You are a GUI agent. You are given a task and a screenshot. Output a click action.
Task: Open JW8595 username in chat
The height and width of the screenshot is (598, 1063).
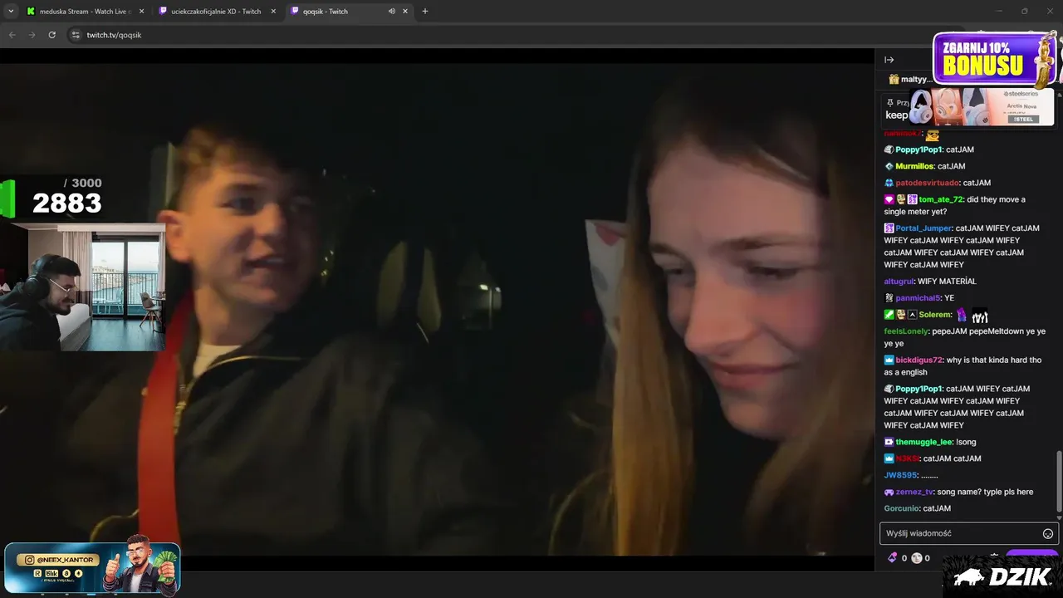[x=900, y=475]
